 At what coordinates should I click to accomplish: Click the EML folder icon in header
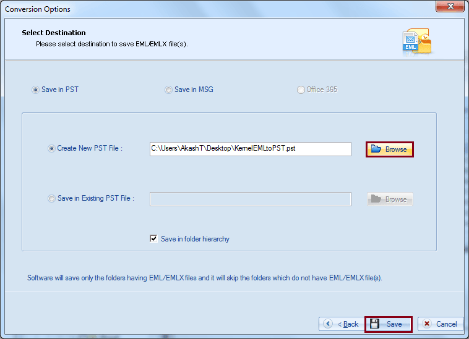417,42
